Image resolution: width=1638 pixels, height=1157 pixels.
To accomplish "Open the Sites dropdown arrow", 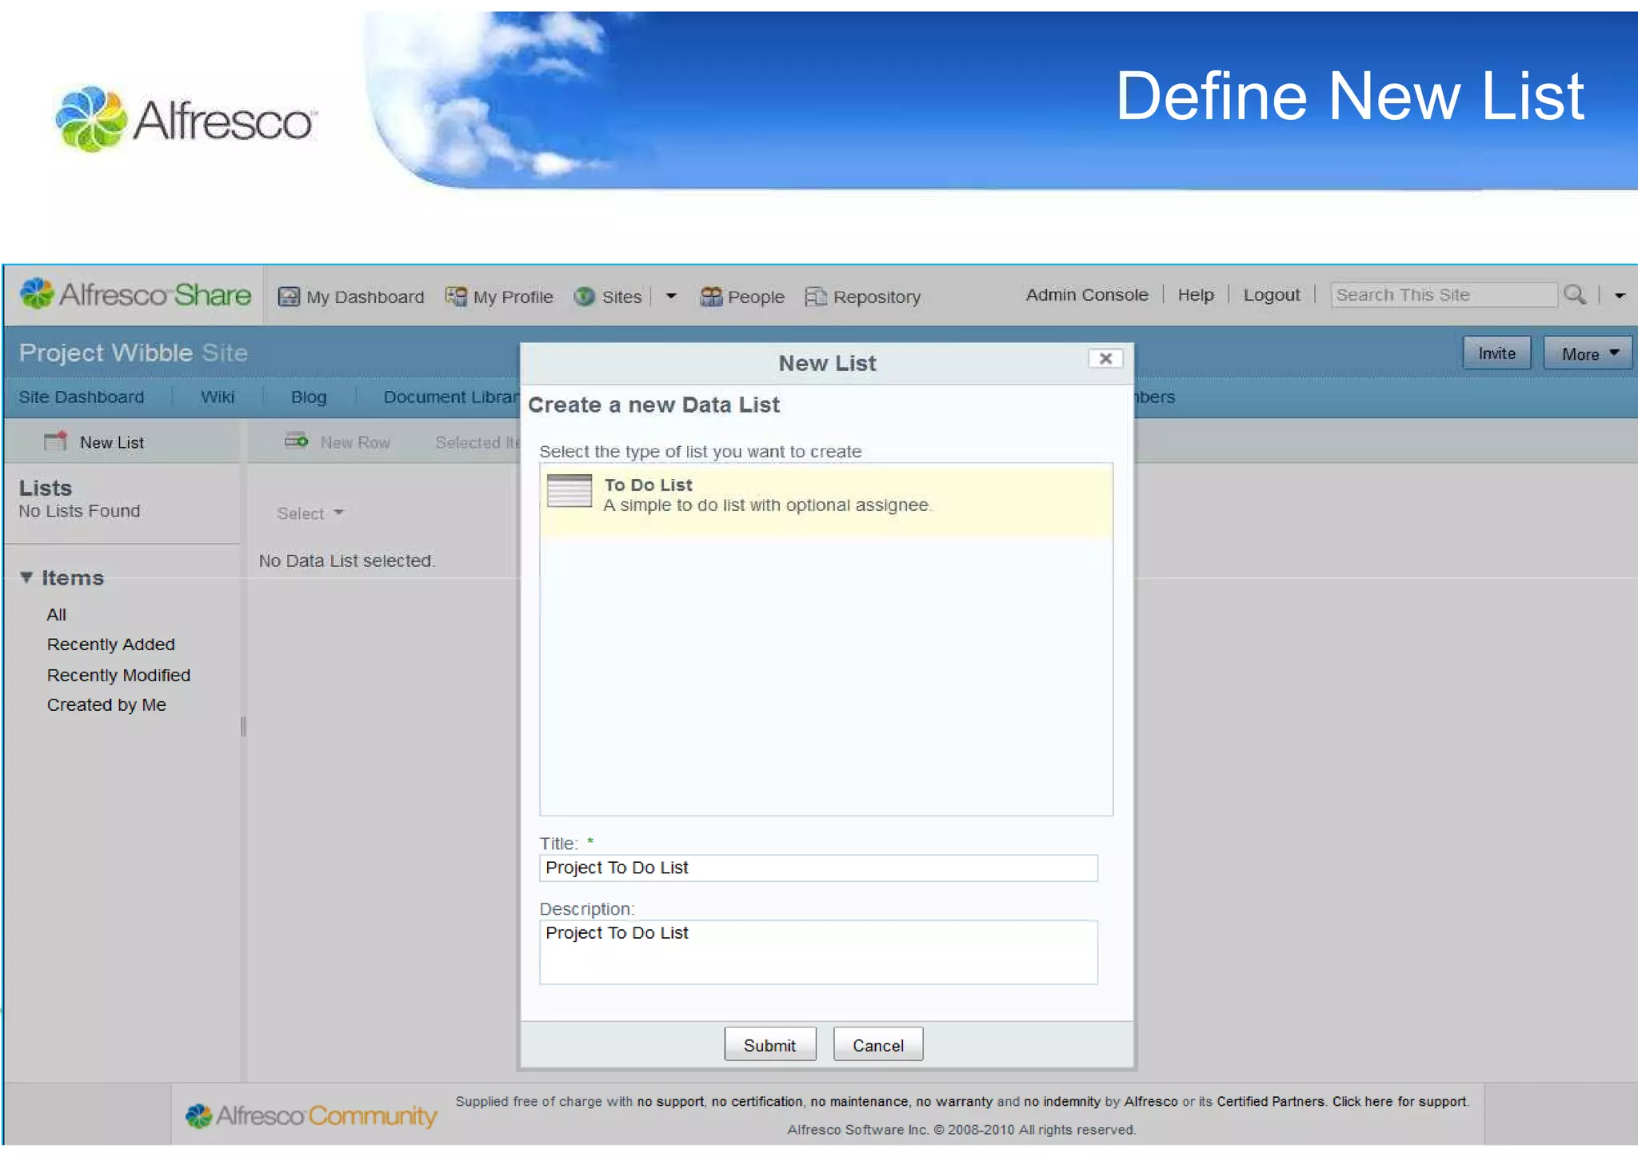I will (671, 297).
